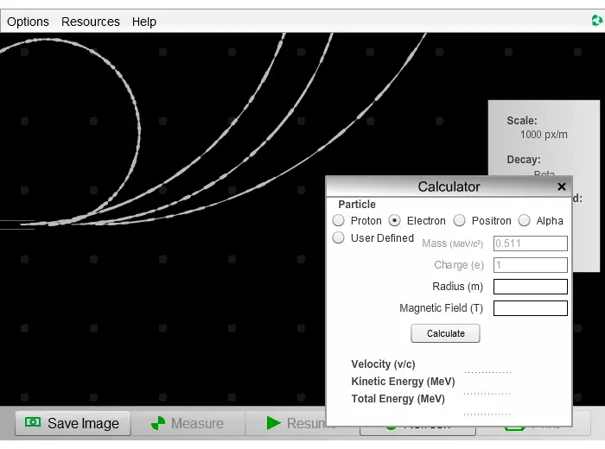Open the Resources menu

(91, 22)
